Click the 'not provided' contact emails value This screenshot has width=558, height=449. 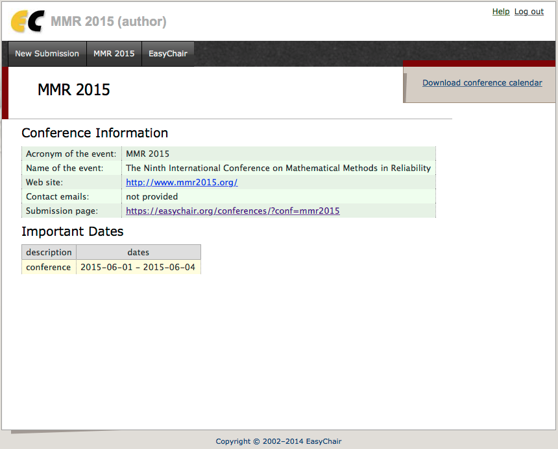coord(152,197)
